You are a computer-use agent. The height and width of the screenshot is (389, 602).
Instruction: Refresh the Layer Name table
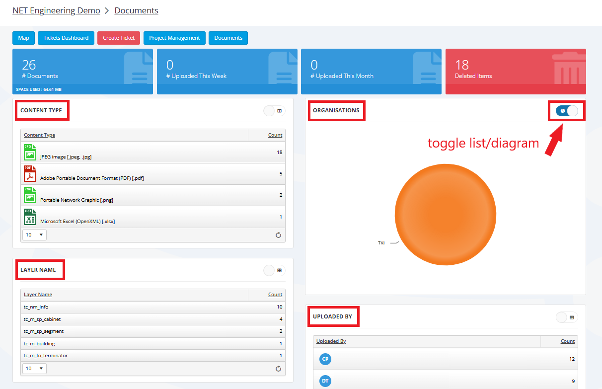point(278,369)
